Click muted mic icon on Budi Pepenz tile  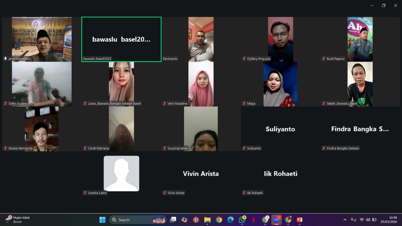(x=324, y=59)
